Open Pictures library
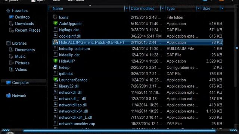 (22, 63)
